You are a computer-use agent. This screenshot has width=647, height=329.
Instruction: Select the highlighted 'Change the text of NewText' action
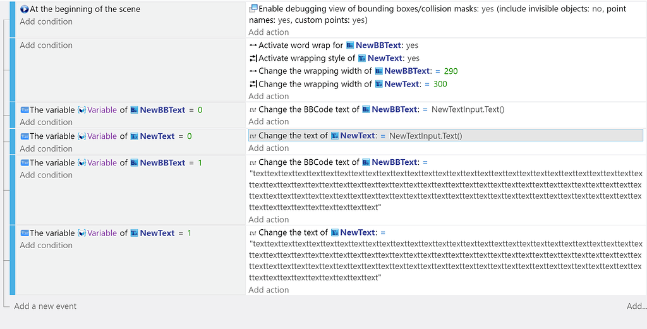point(445,136)
